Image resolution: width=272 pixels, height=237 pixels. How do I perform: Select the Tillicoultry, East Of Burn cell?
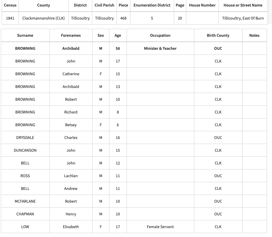pos(243,18)
